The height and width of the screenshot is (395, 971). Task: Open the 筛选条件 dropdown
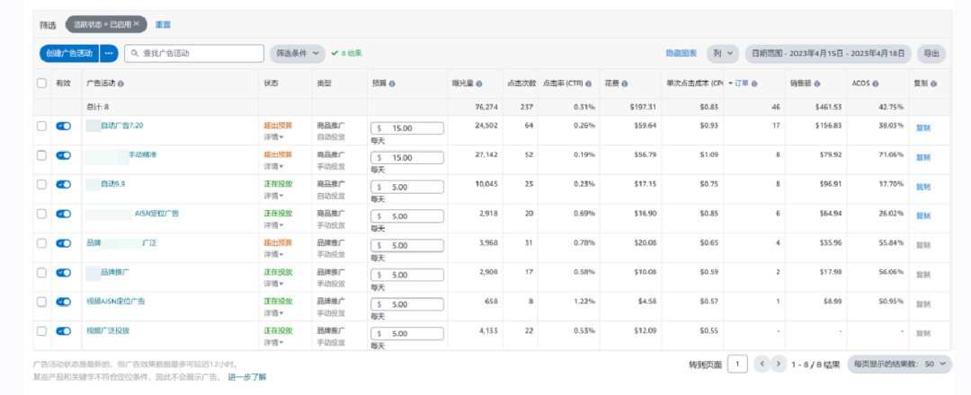298,53
